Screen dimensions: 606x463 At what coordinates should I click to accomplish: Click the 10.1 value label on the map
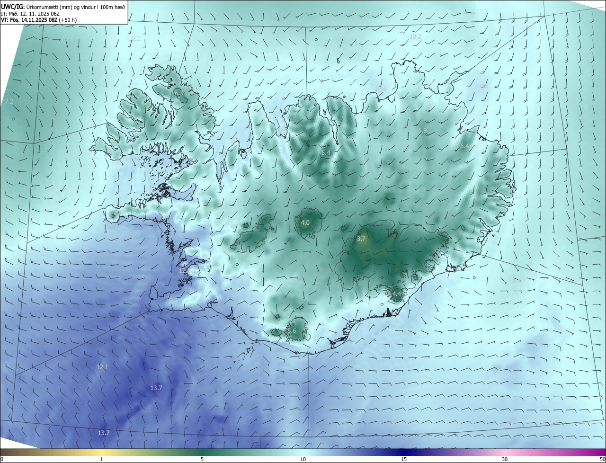click(x=516, y=196)
